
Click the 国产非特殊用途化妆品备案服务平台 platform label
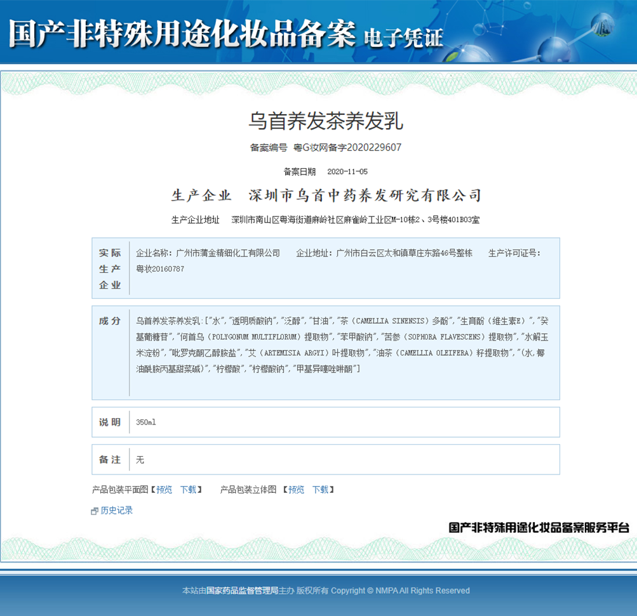pyautogui.click(x=539, y=528)
